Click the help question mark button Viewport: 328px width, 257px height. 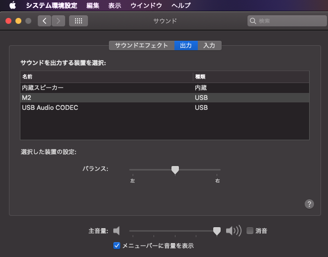(x=309, y=204)
